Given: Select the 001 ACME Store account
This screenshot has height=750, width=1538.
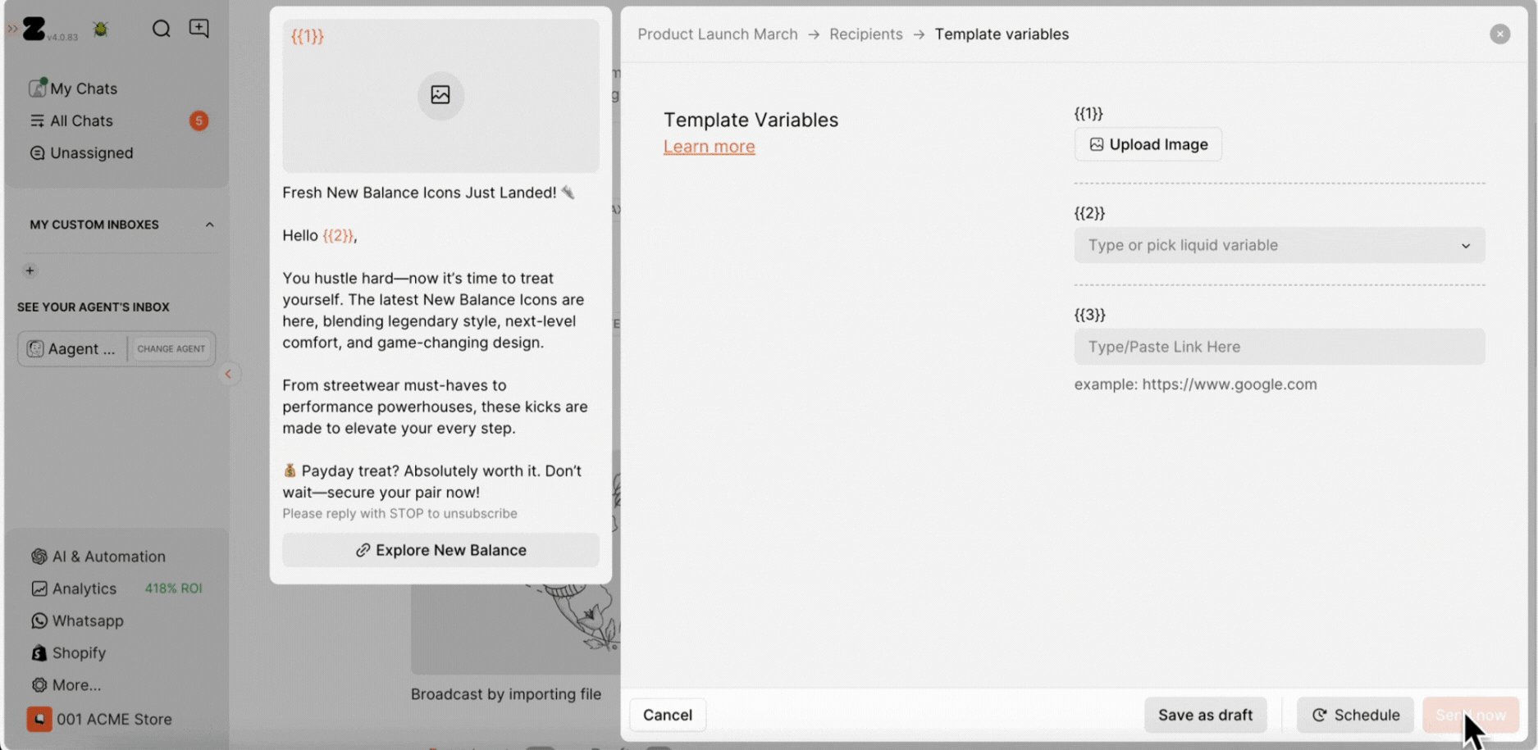Looking at the screenshot, I should click(x=100, y=719).
